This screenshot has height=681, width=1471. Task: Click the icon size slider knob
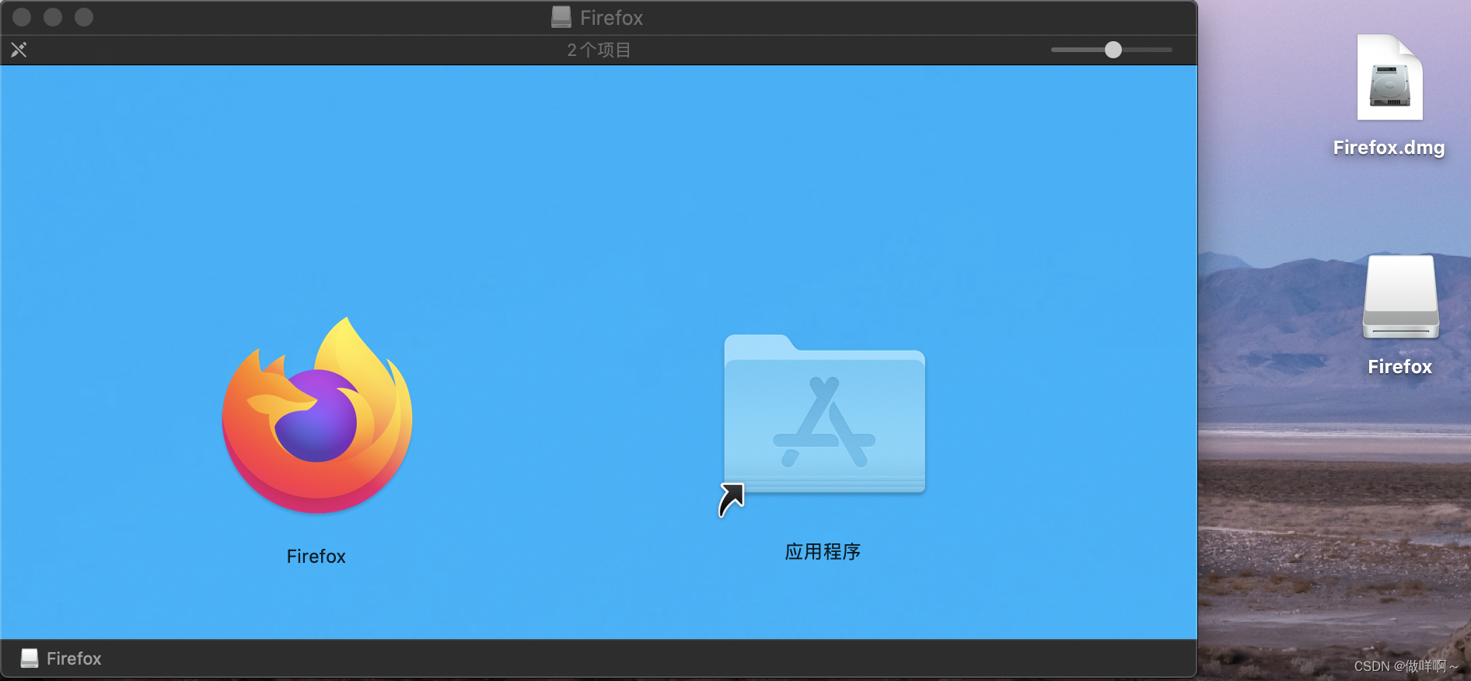click(1113, 50)
